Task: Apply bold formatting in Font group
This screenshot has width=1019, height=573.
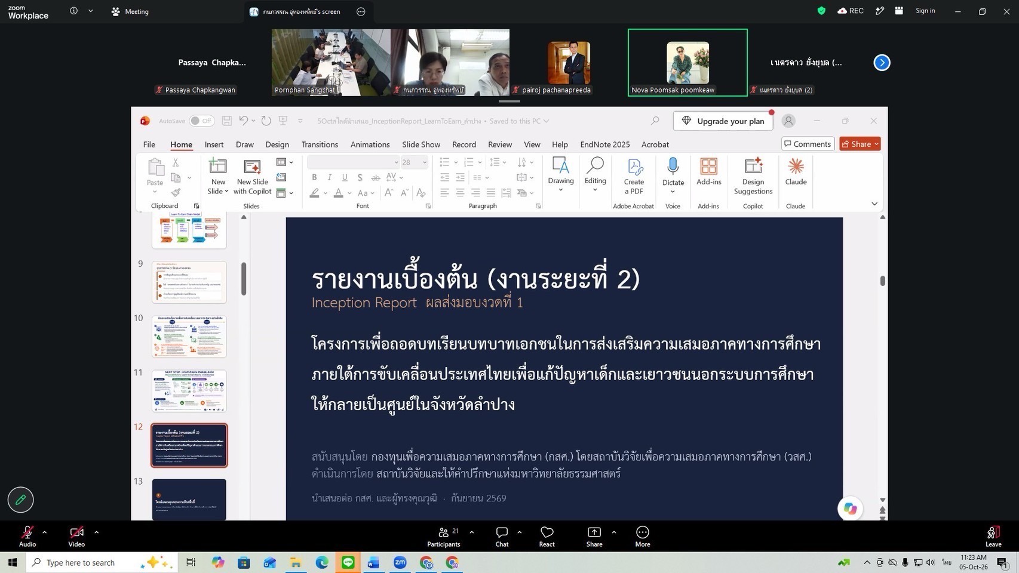Action: [x=314, y=177]
